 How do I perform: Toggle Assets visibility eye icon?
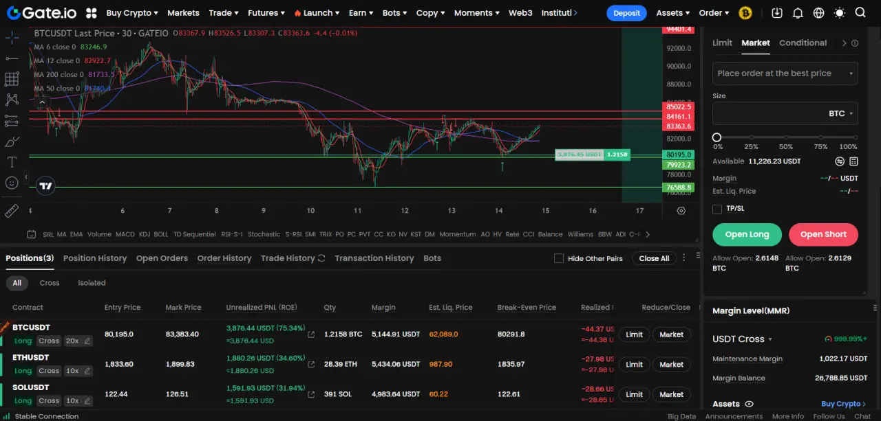point(750,405)
